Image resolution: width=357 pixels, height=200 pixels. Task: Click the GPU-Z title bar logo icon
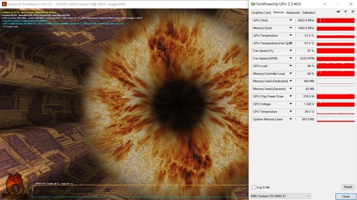point(253,4)
